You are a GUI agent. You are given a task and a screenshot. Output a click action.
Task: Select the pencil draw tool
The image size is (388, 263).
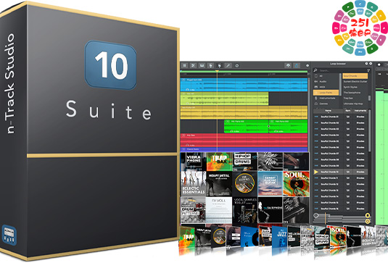(228, 65)
